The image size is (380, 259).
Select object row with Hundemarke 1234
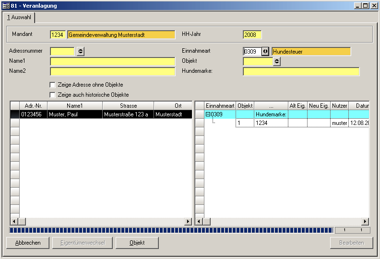(271, 124)
